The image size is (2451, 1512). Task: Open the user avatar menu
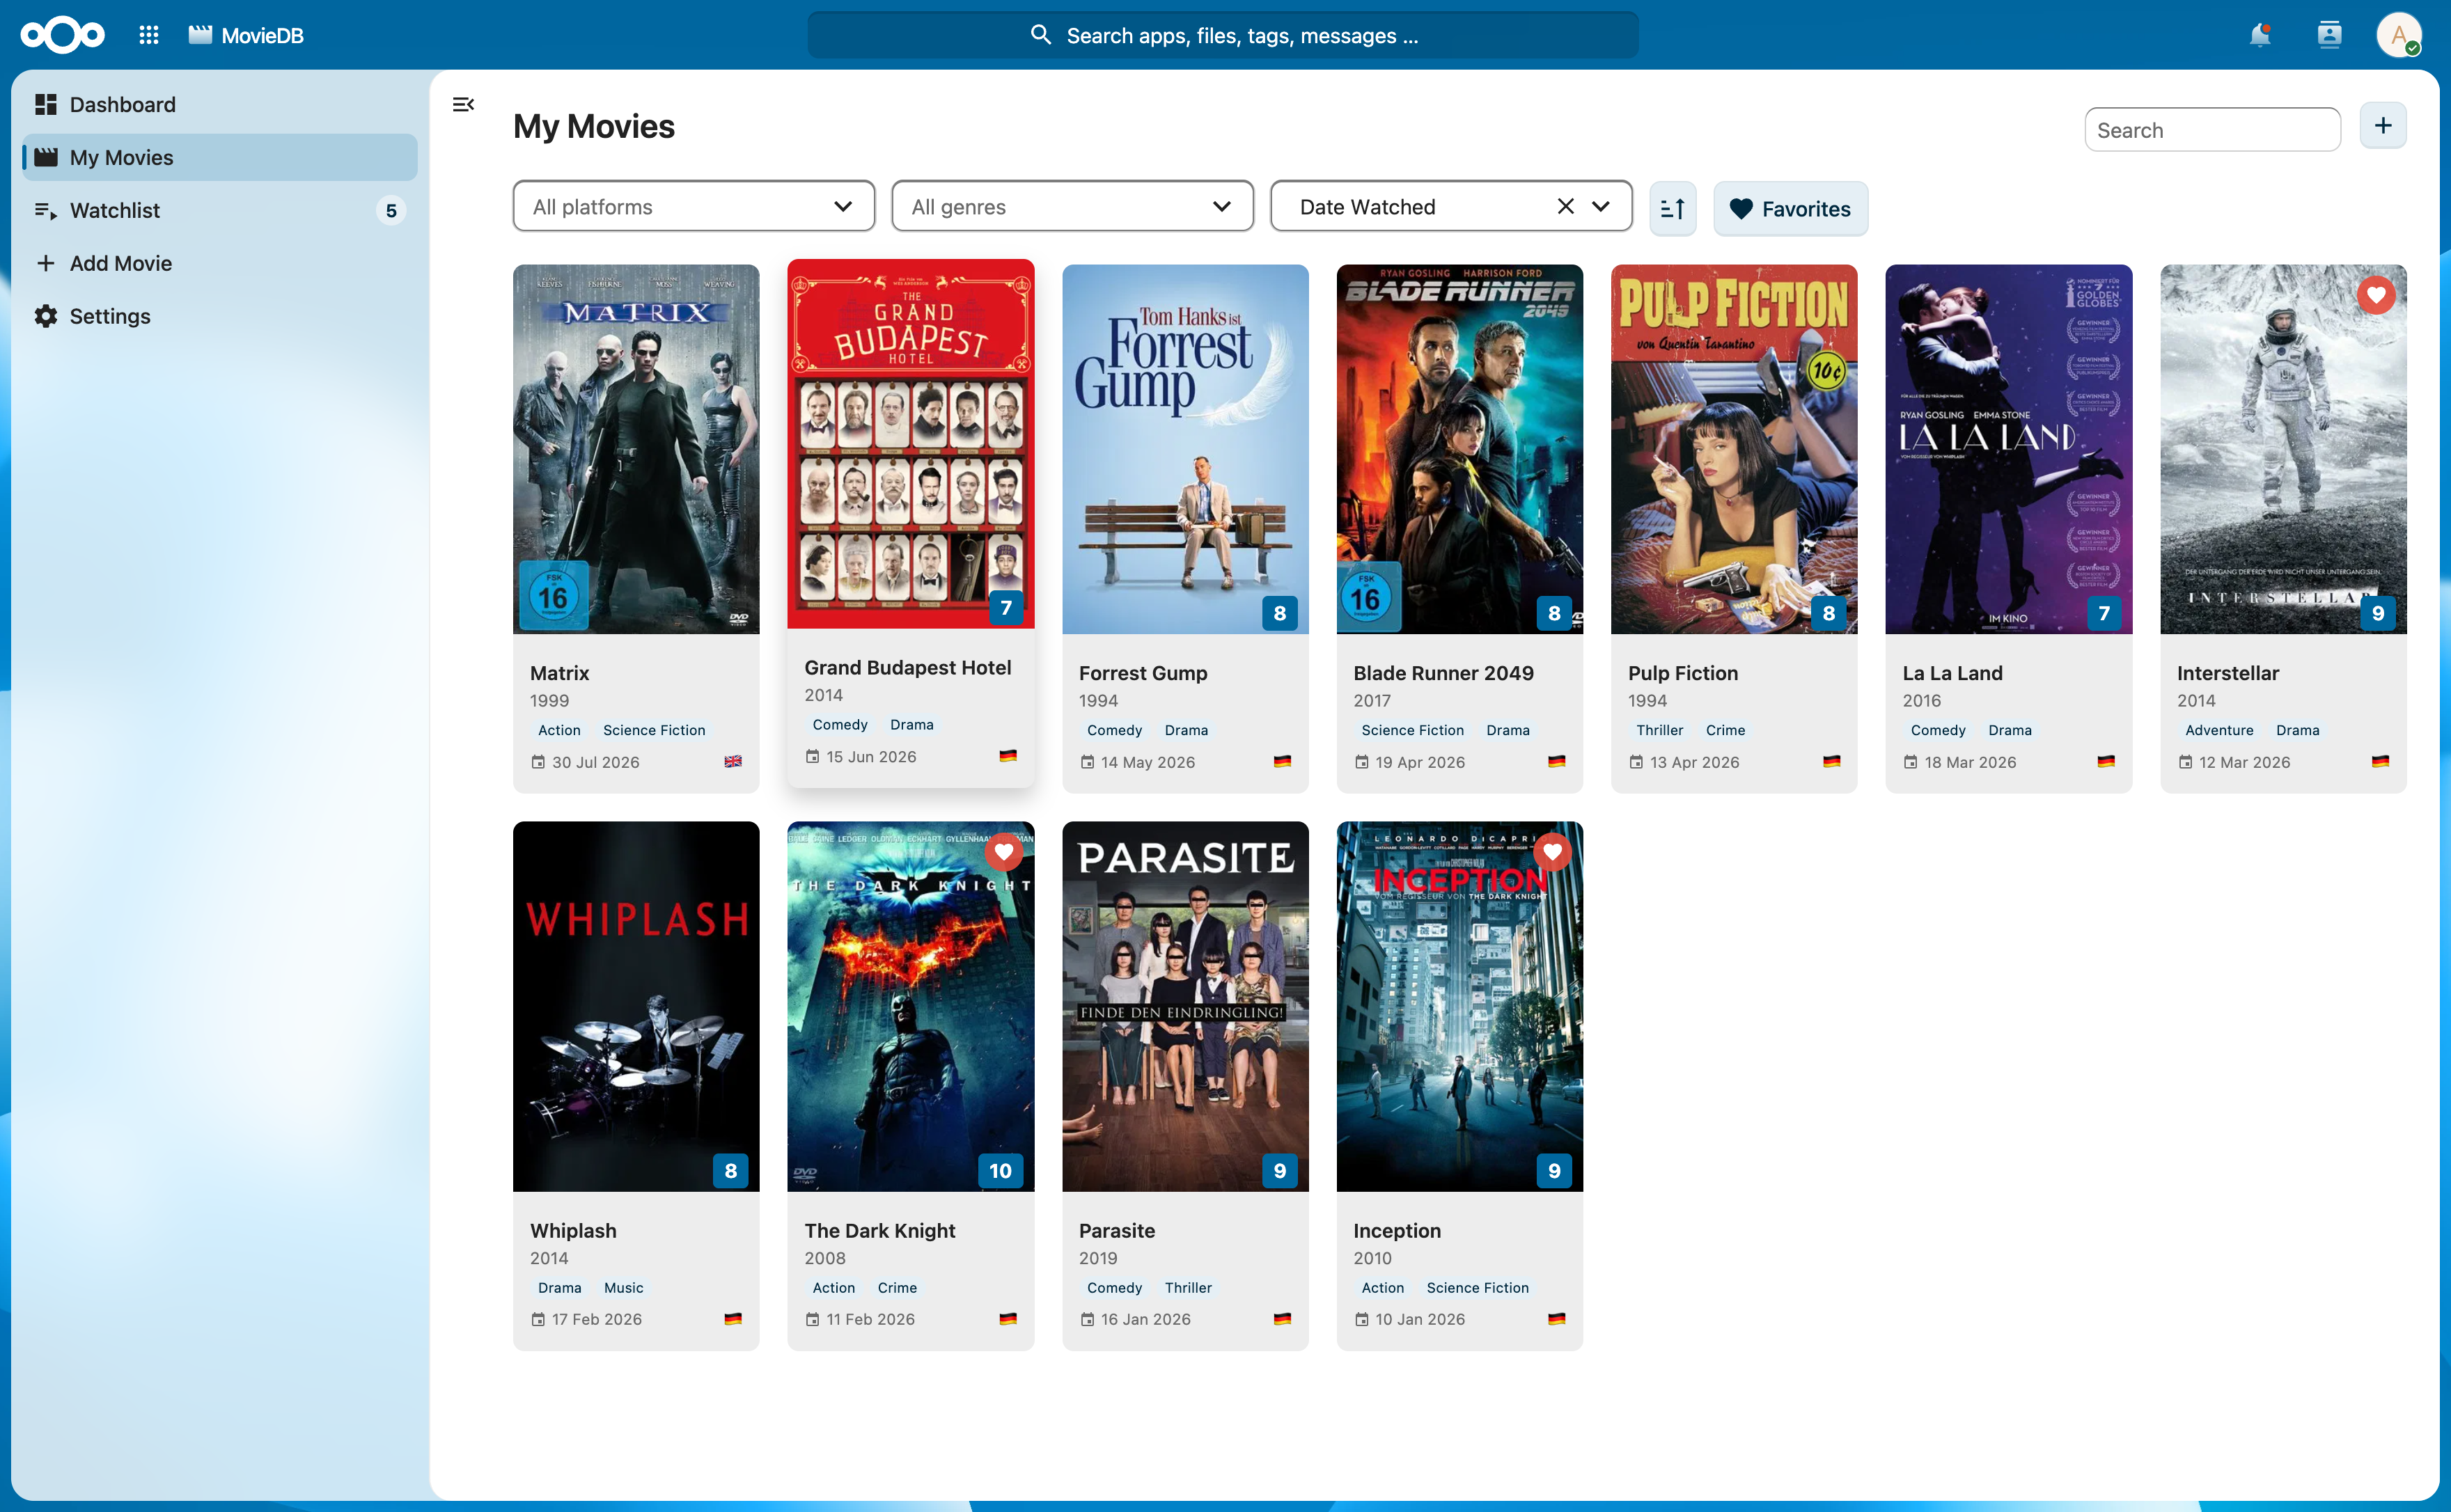[x=2398, y=35]
